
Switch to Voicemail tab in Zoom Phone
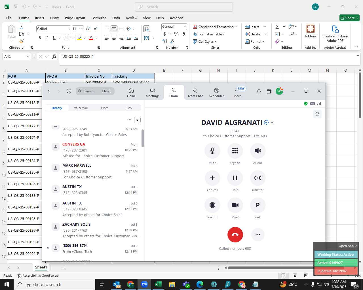(81, 108)
